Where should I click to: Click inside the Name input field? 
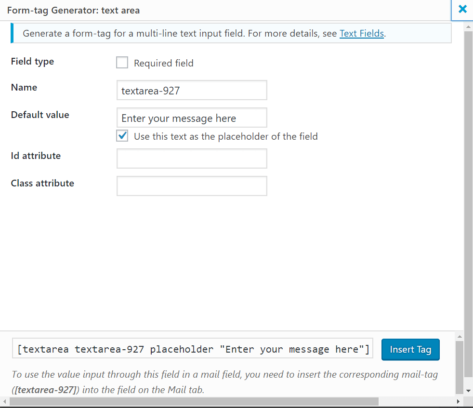(191, 90)
